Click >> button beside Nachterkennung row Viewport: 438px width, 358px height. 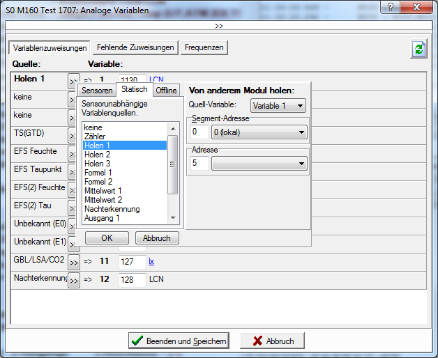pos(73,281)
